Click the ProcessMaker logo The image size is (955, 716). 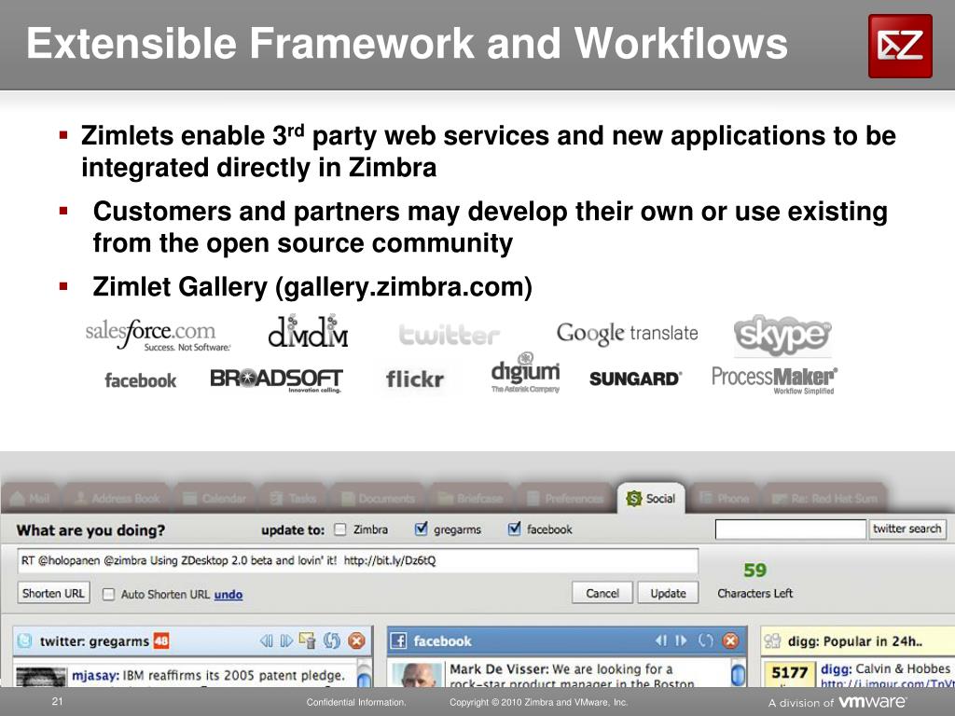(x=775, y=380)
